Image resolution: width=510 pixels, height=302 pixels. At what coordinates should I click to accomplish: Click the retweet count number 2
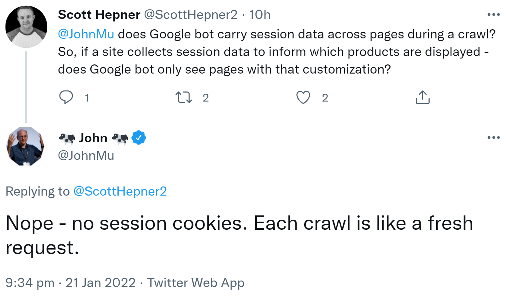point(206,97)
